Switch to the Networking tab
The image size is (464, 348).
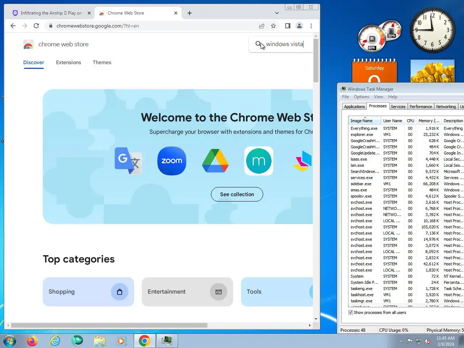pos(446,107)
